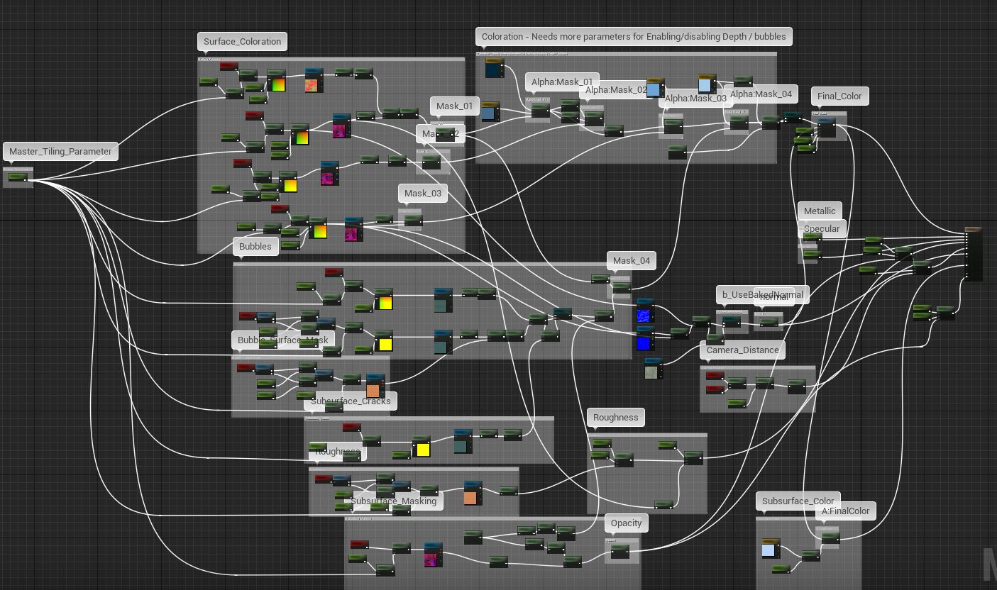Select the Subsurface_Masking comment label

[x=394, y=501]
